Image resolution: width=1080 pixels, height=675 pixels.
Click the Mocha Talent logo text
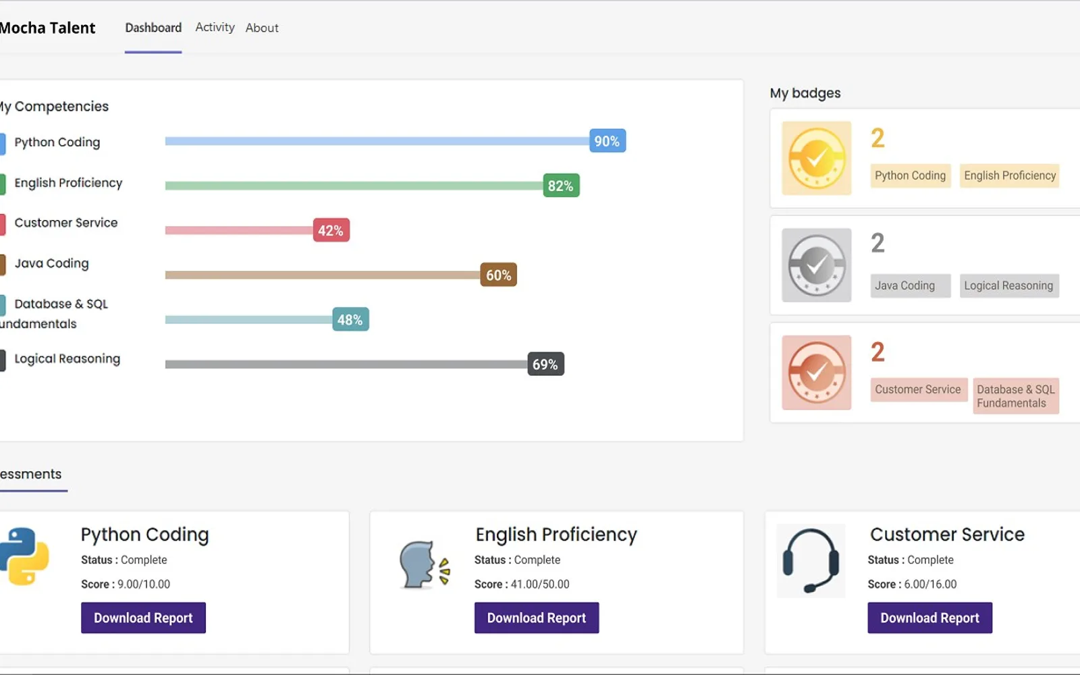pyautogui.click(x=47, y=28)
